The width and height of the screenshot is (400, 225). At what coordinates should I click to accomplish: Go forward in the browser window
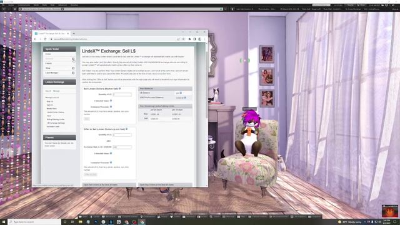(x=40, y=39)
